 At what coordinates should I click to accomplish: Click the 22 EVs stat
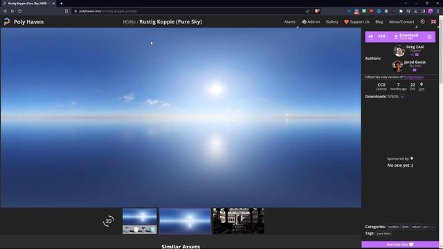coord(413,86)
